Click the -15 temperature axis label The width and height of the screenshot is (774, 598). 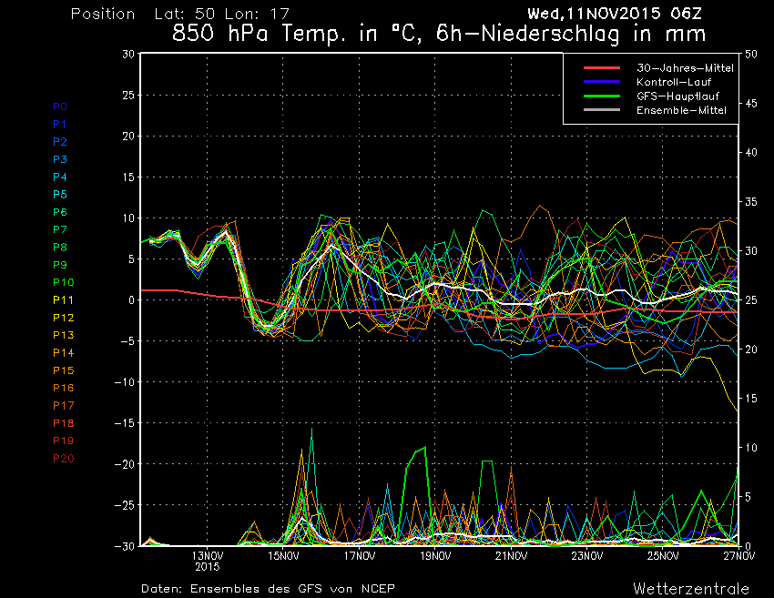pyautogui.click(x=125, y=423)
